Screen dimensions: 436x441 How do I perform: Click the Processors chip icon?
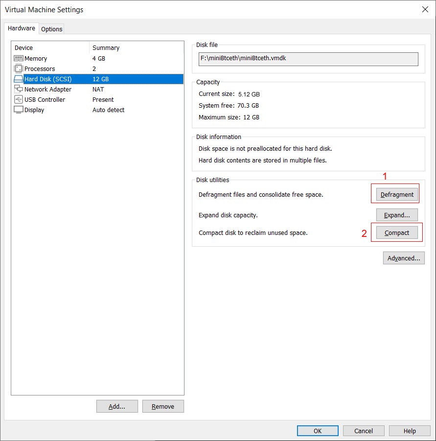[19, 69]
